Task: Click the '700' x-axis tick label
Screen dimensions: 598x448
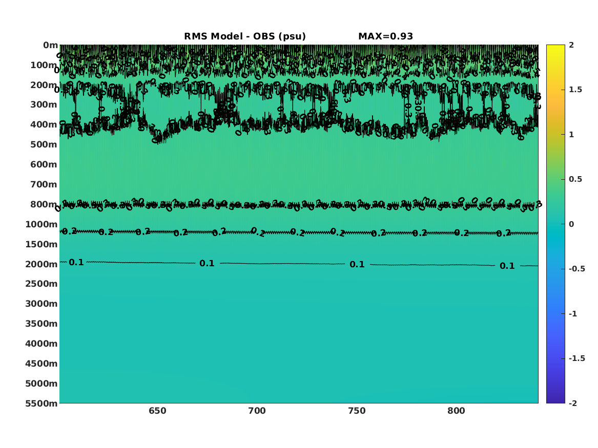Action: pyautogui.click(x=257, y=411)
